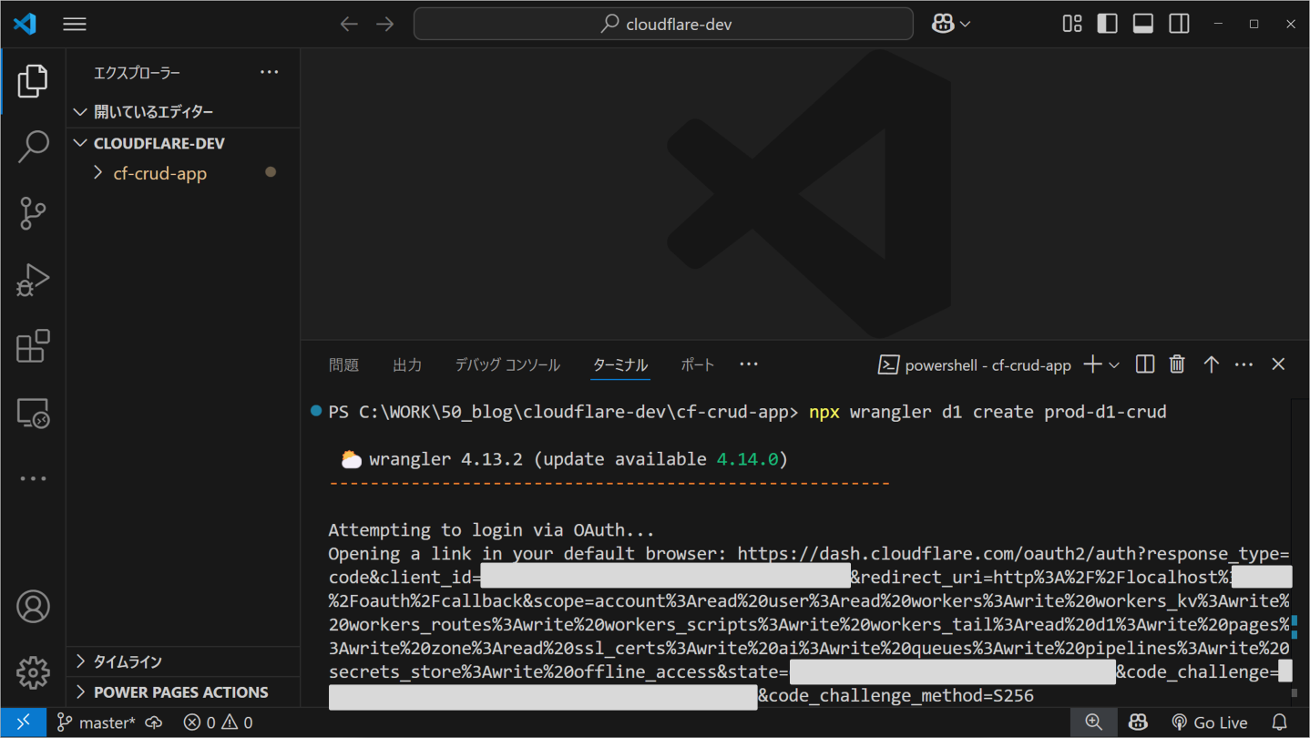Go back in navigation history

pyautogui.click(x=349, y=25)
